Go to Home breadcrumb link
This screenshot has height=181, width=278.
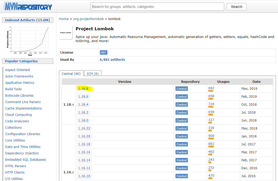click(x=64, y=19)
